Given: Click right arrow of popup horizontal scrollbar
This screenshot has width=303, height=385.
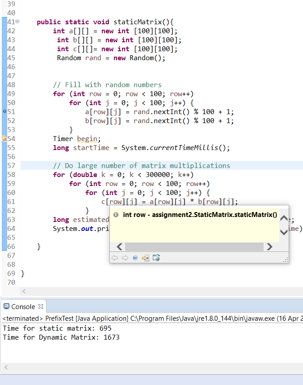Looking at the screenshot, I should 269,247.
